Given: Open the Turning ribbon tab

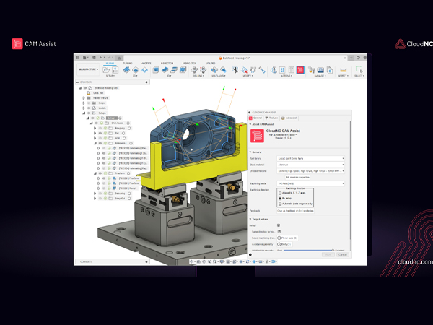Looking at the screenshot, I should pos(127,63).
